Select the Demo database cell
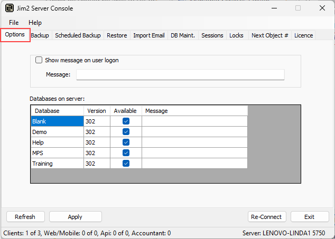Image resolution: width=335 pixels, height=239 pixels. (57, 132)
